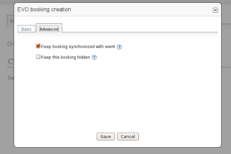Save the EVO booking
The image size is (231, 154).
[106, 137]
